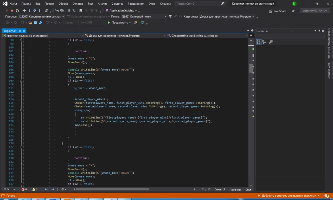Collapse the using block at line 117

coord(21,110)
